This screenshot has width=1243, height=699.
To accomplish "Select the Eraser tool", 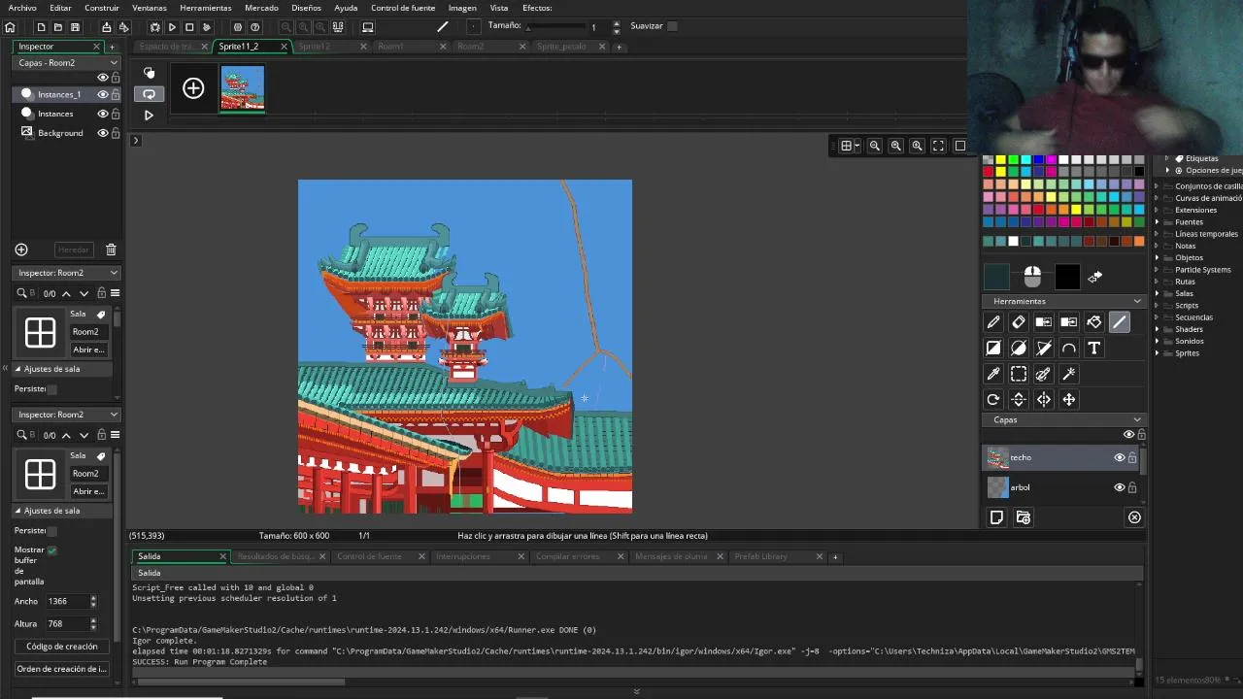I will click(1019, 322).
